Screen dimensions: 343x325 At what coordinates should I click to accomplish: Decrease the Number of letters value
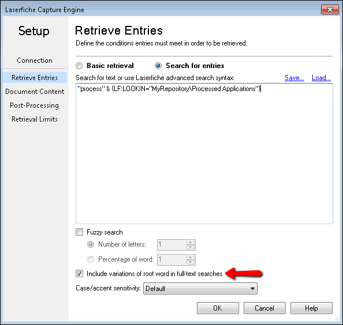[191, 247]
